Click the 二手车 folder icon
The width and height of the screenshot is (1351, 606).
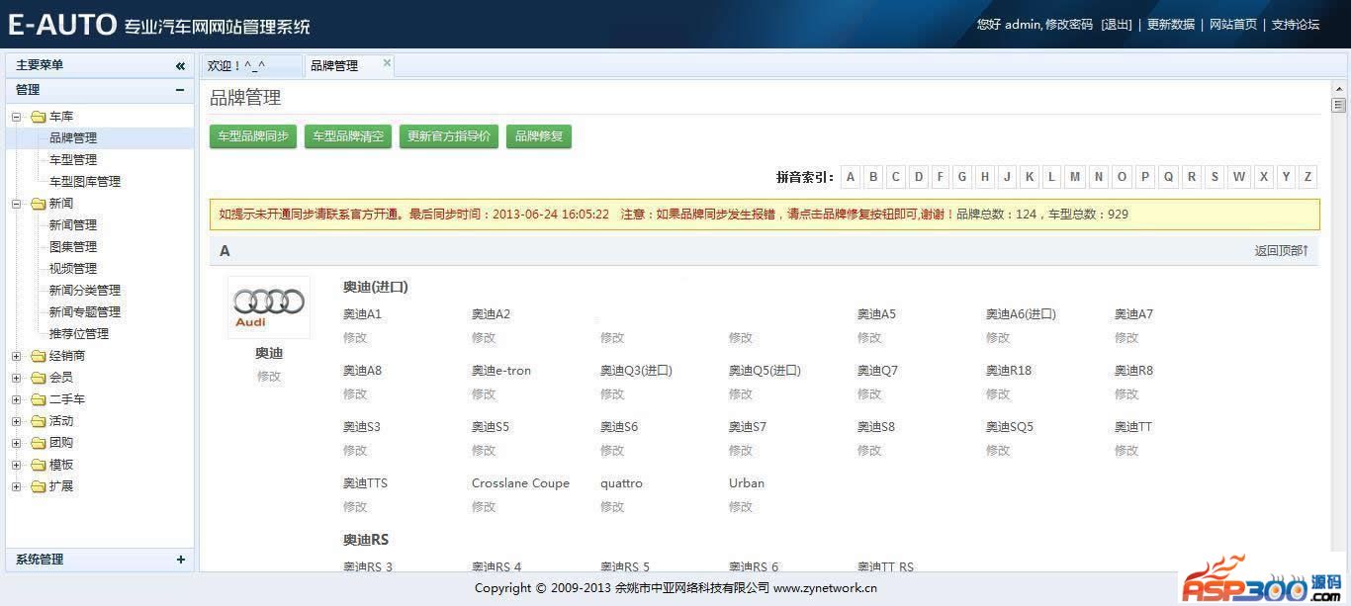[39, 399]
